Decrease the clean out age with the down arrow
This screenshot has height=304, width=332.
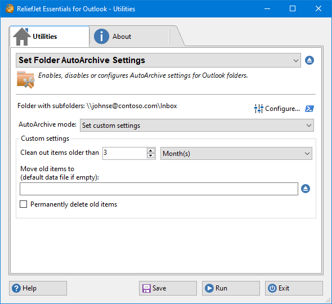click(151, 156)
